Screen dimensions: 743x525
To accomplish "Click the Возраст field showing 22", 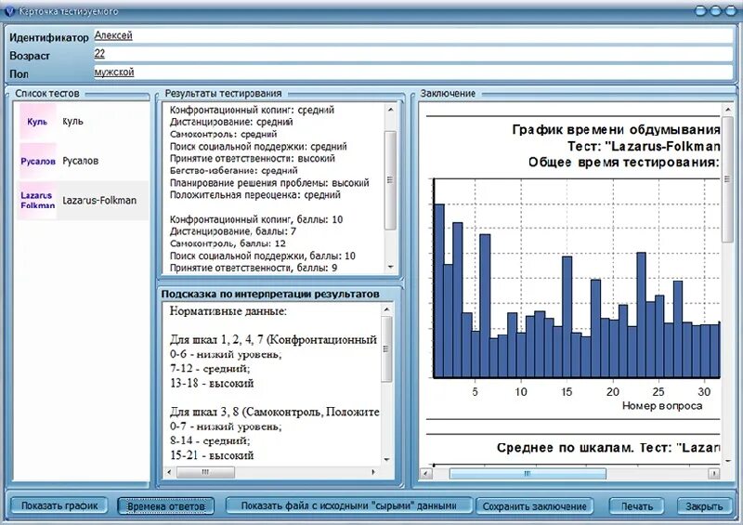I will (x=413, y=54).
